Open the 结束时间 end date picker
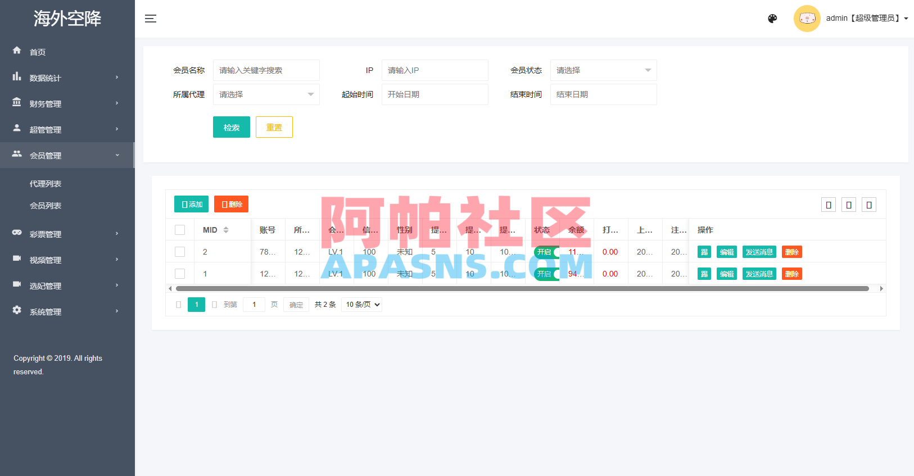 (604, 94)
